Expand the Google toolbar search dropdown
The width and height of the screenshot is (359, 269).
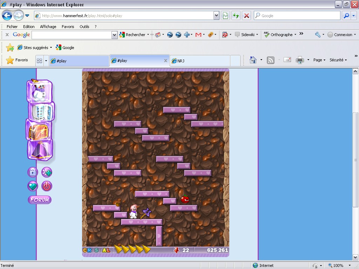pyautogui.click(x=115, y=35)
